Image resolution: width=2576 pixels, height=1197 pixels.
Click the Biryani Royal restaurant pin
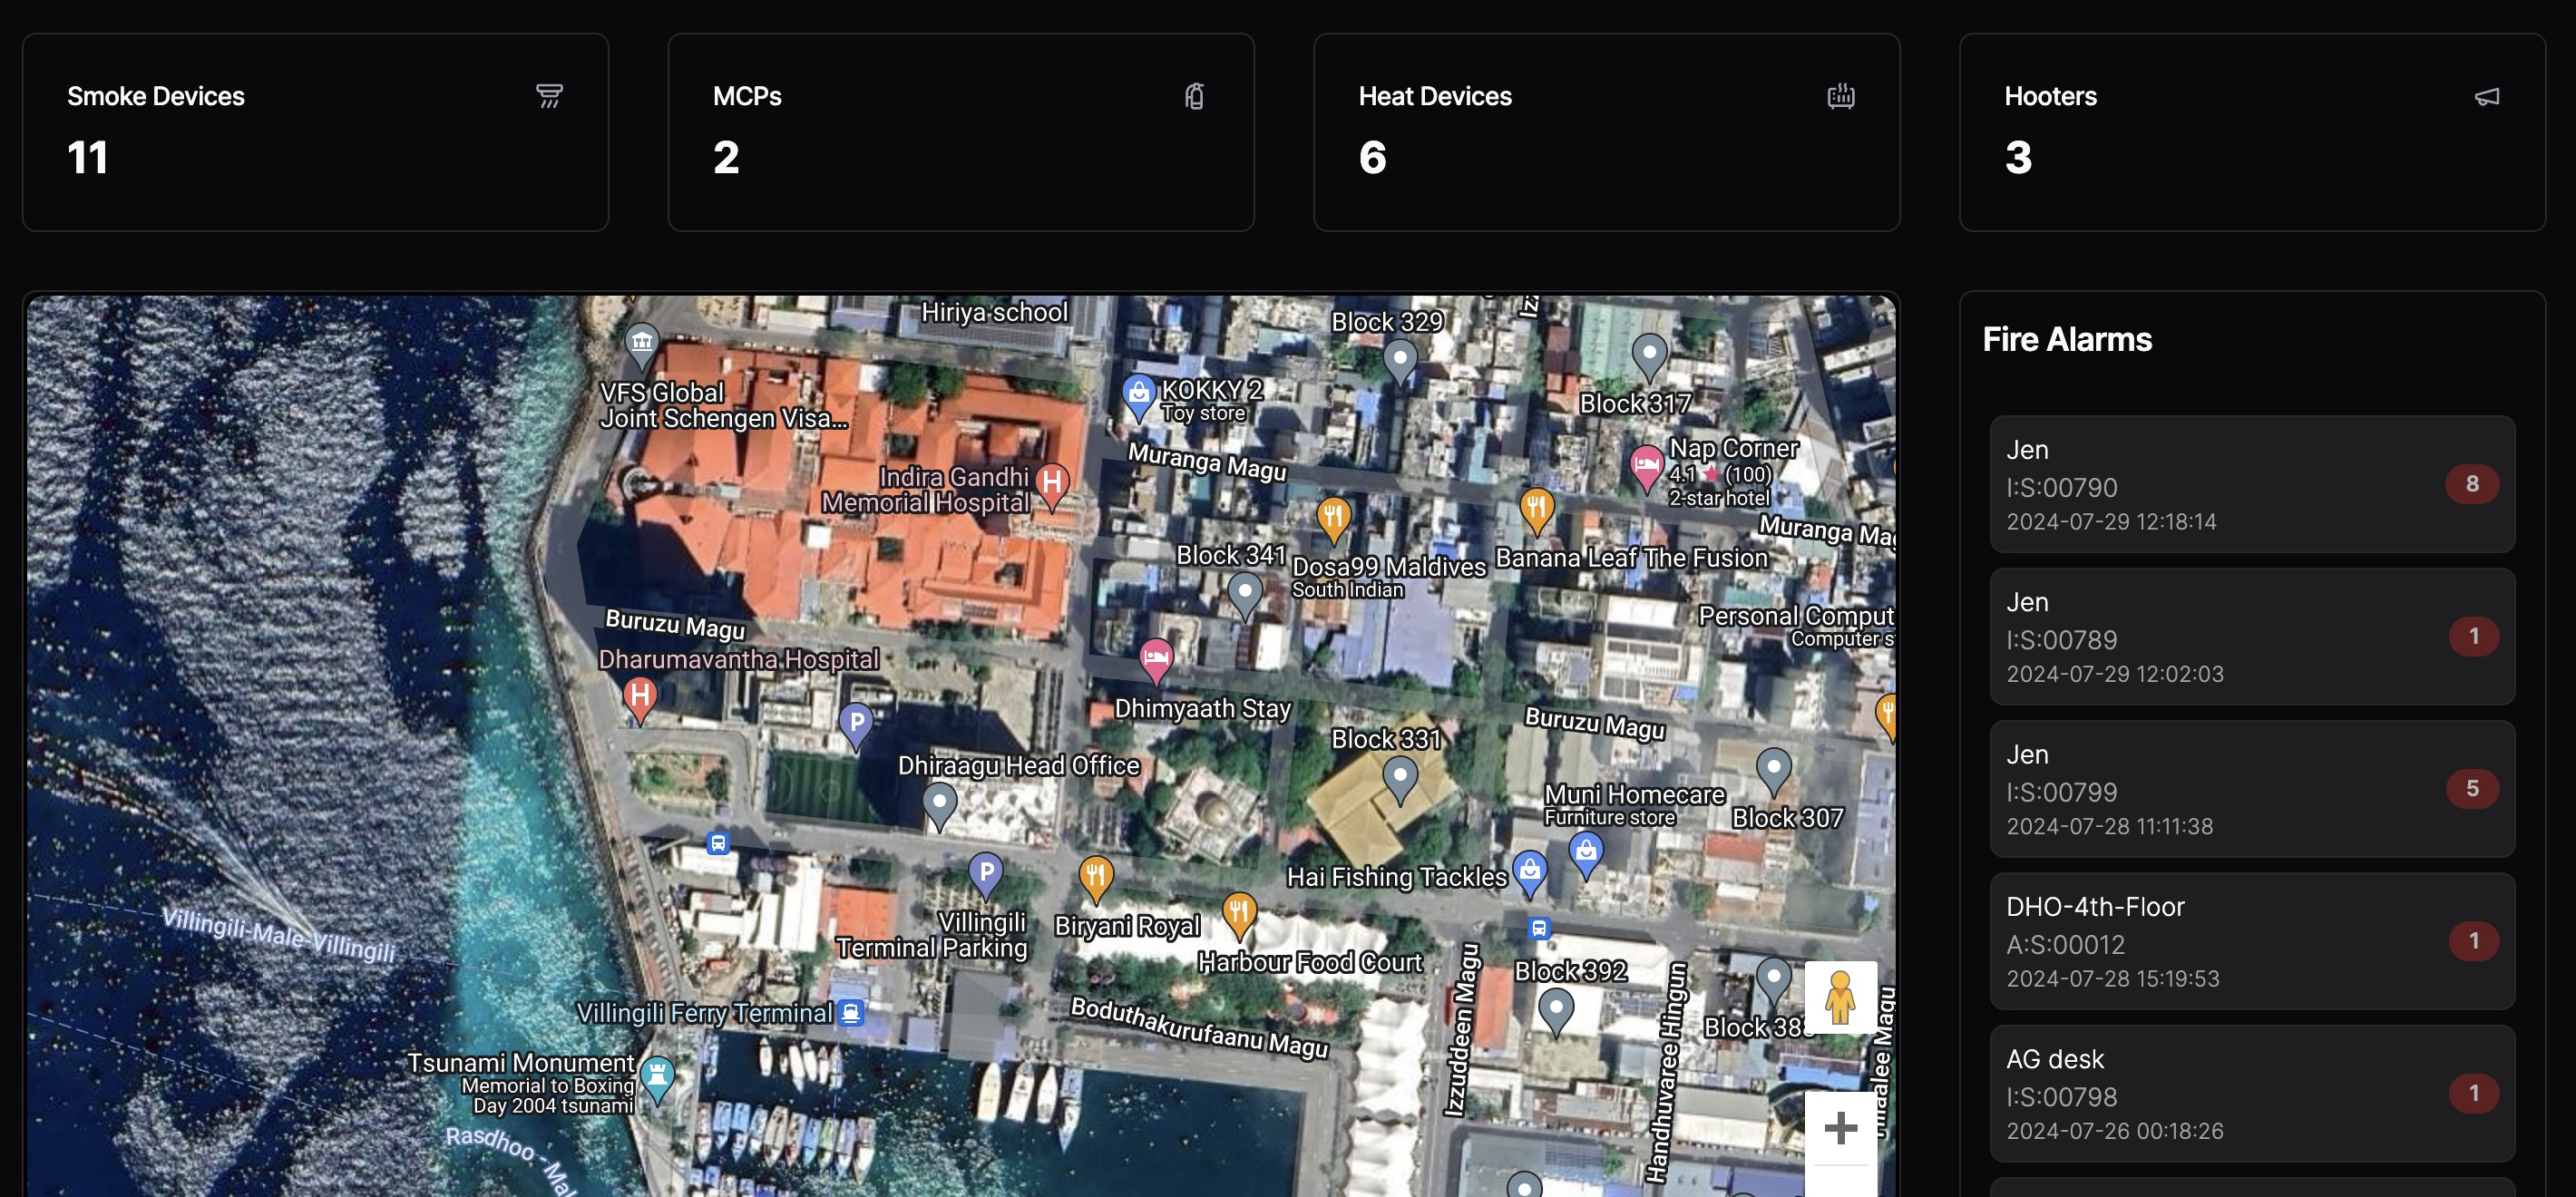tap(1096, 876)
